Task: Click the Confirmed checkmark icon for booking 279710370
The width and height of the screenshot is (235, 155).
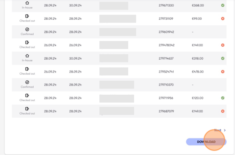Action: pos(27,82)
